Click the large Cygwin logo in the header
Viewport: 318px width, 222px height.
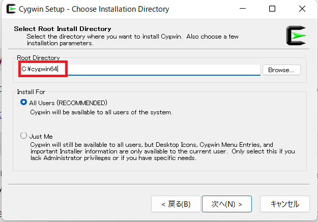click(296, 36)
